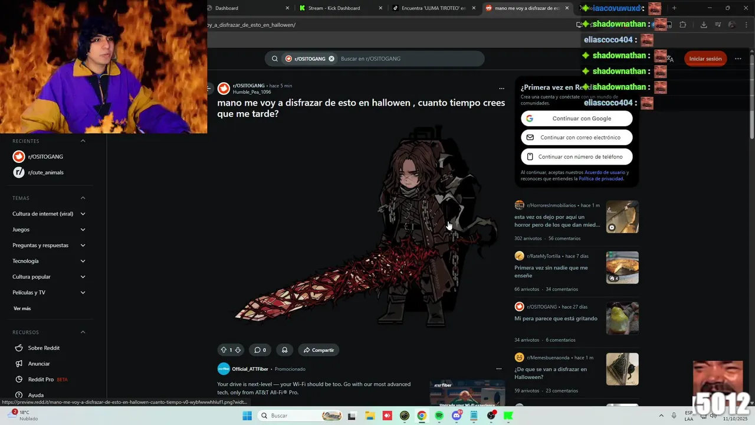755x425 pixels.
Task: Open 'Primera vez sin nadie que me enseñe' post
Action: click(551, 272)
